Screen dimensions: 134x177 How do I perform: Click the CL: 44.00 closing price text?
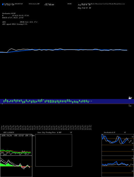coord(49,5)
